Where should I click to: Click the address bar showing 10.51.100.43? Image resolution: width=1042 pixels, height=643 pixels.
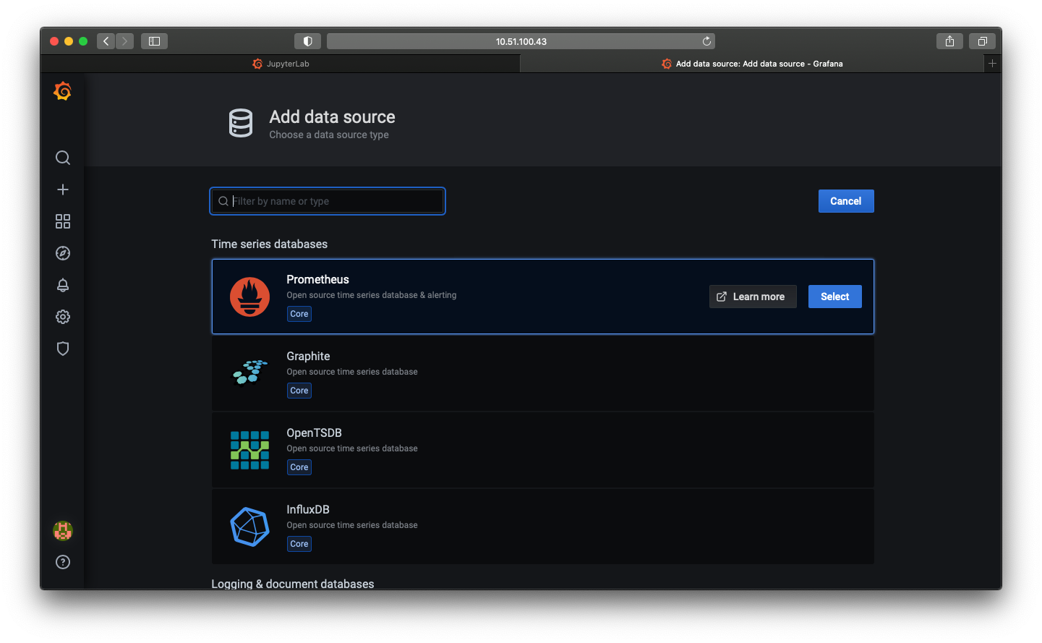(x=521, y=41)
